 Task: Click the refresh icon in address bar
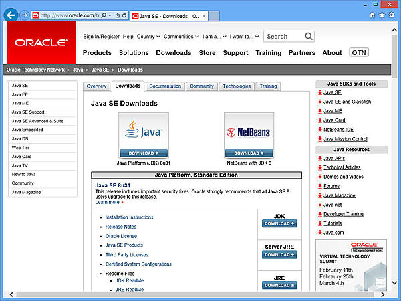tap(123, 15)
